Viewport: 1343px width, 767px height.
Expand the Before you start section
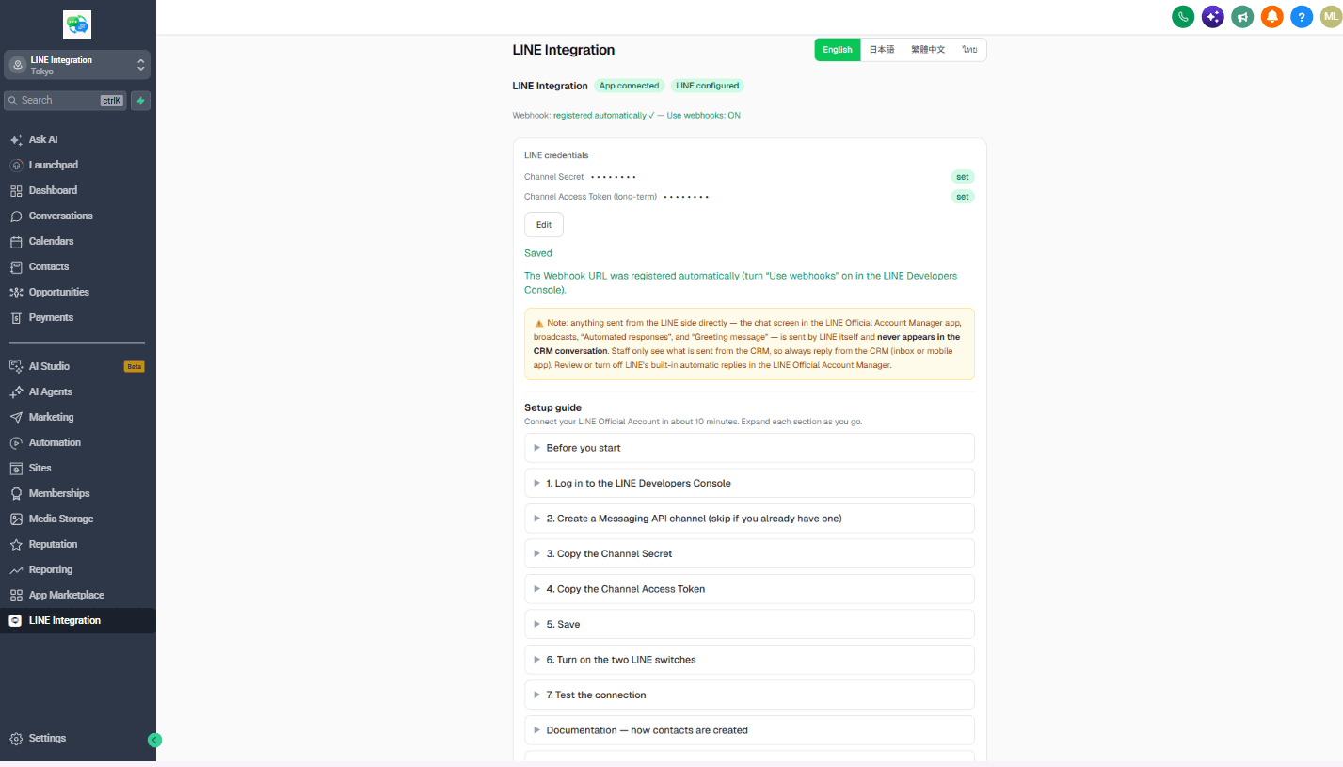[749, 448]
